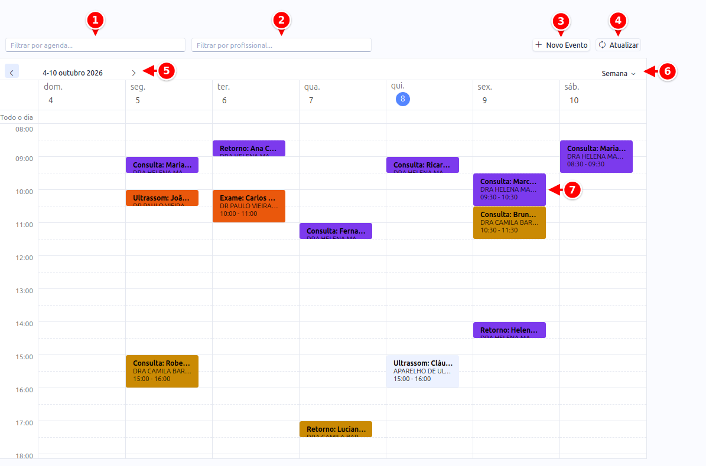The width and height of the screenshot is (706, 466).
Task: Click the 18:00 time label
Action: (x=24, y=455)
